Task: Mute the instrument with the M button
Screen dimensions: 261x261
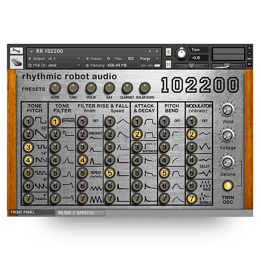Action: click(168, 64)
